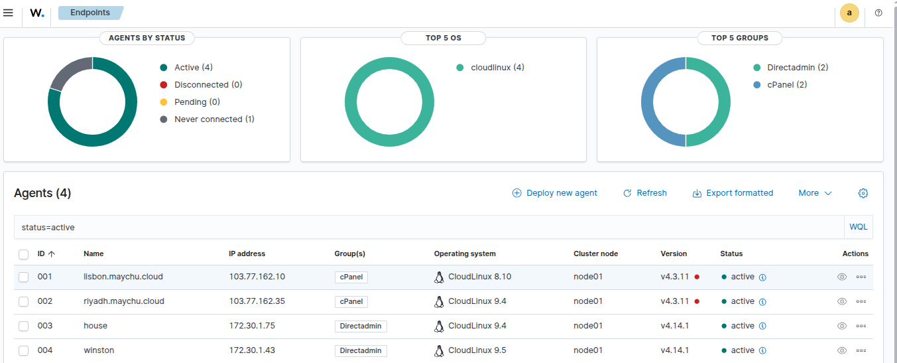
Task: Click status info icon for lisbon.maychu.cloud
Action: pos(762,277)
